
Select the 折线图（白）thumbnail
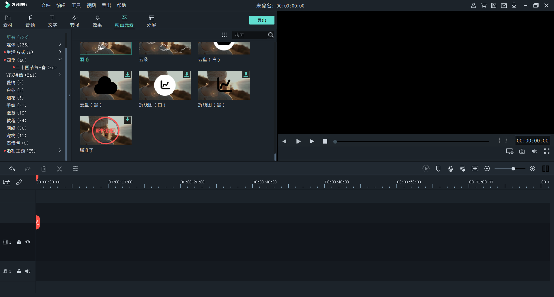pos(164,85)
